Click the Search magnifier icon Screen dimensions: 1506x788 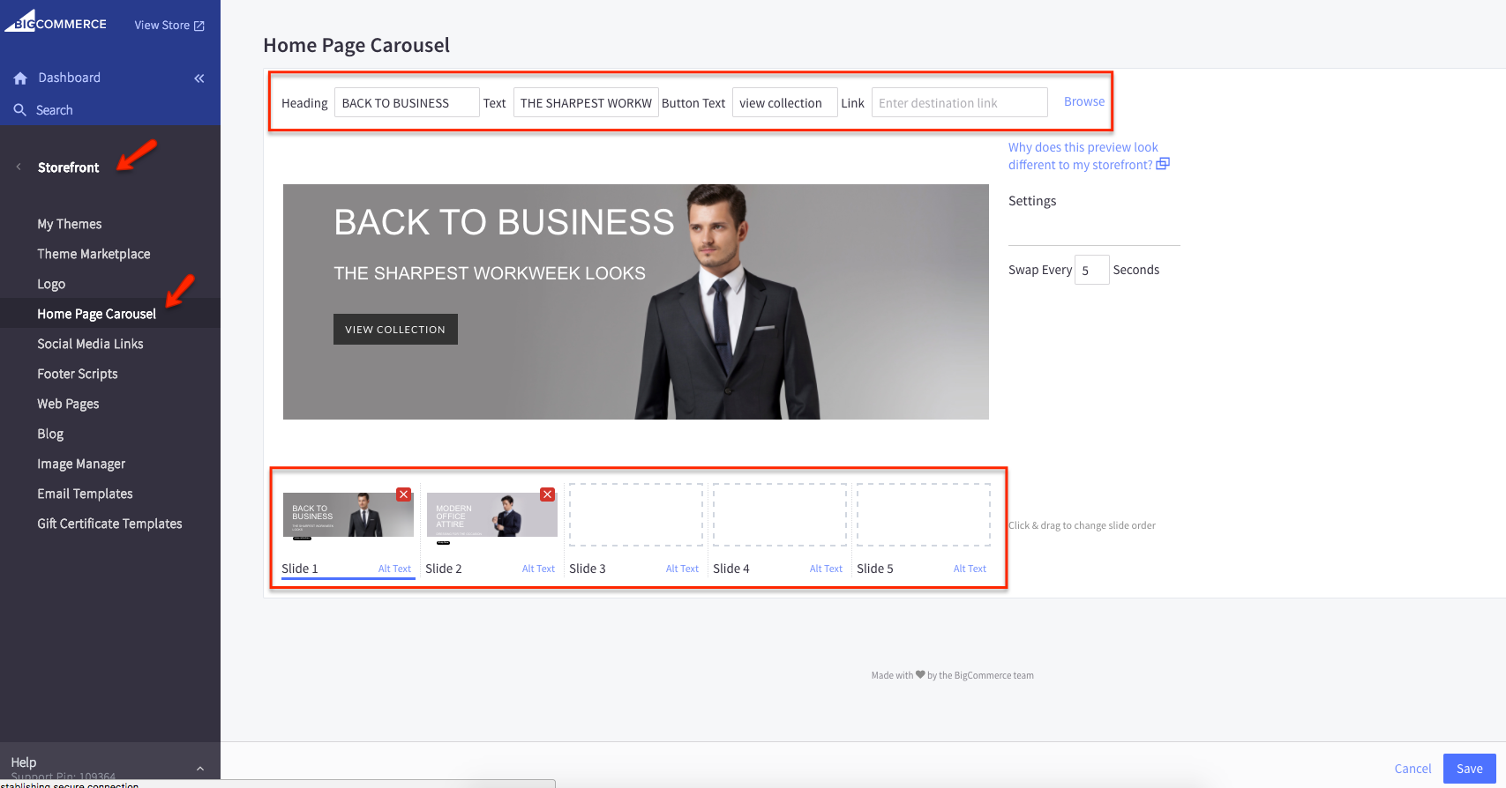pyautogui.click(x=20, y=110)
